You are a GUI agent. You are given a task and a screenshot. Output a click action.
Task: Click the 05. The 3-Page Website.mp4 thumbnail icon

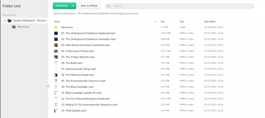click(x=56, y=57)
